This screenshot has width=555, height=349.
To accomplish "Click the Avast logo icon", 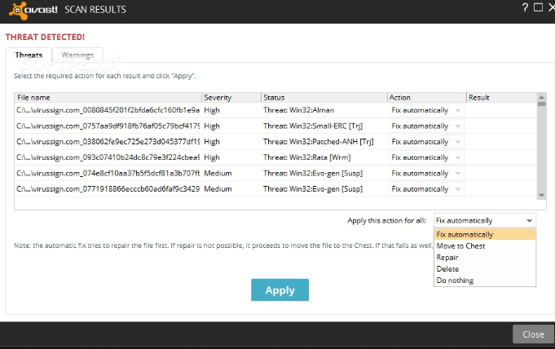I will (x=18, y=11).
